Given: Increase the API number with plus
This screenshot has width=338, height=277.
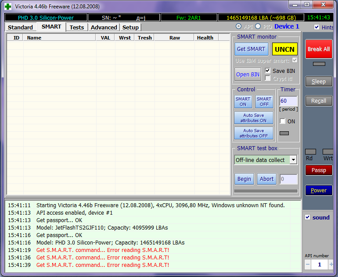Looking at the screenshot, I should pos(331,265).
